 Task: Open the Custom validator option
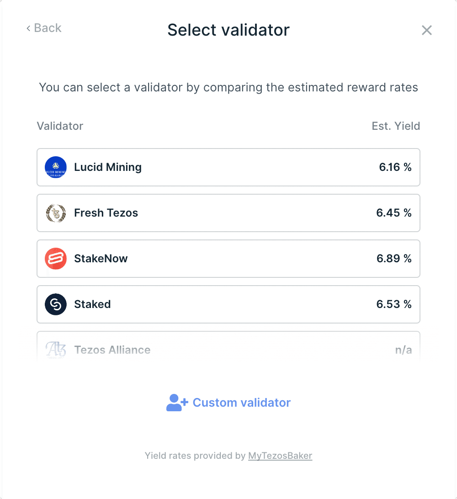point(241,403)
